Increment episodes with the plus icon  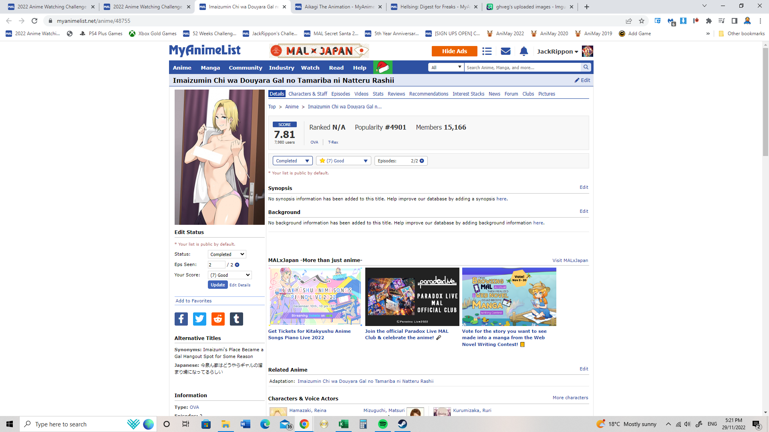coord(422,161)
